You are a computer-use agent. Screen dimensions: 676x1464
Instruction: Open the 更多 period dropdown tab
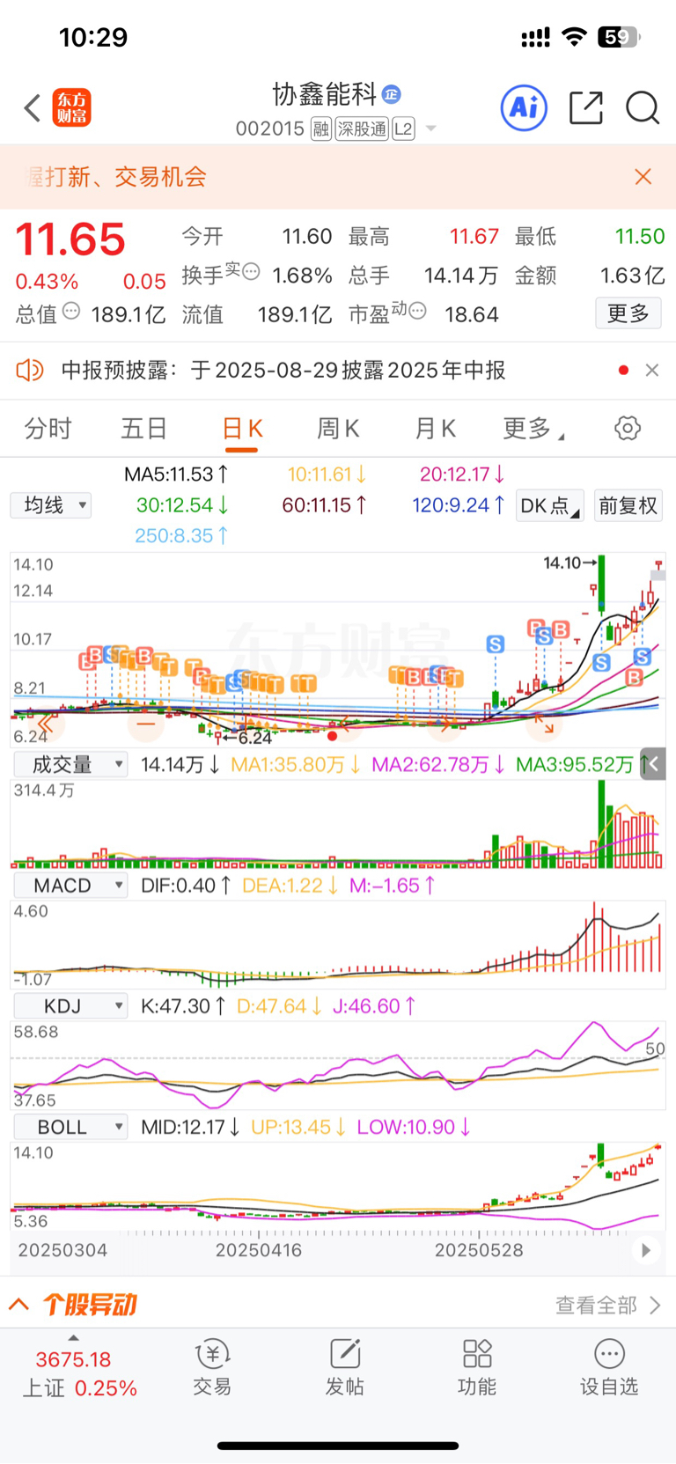[x=533, y=429]
